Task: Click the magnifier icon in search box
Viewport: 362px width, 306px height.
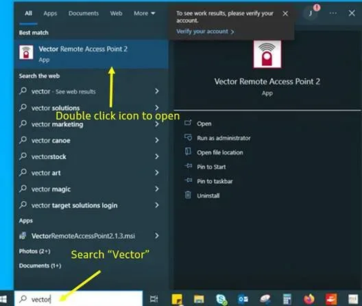Action: (23, 299)
